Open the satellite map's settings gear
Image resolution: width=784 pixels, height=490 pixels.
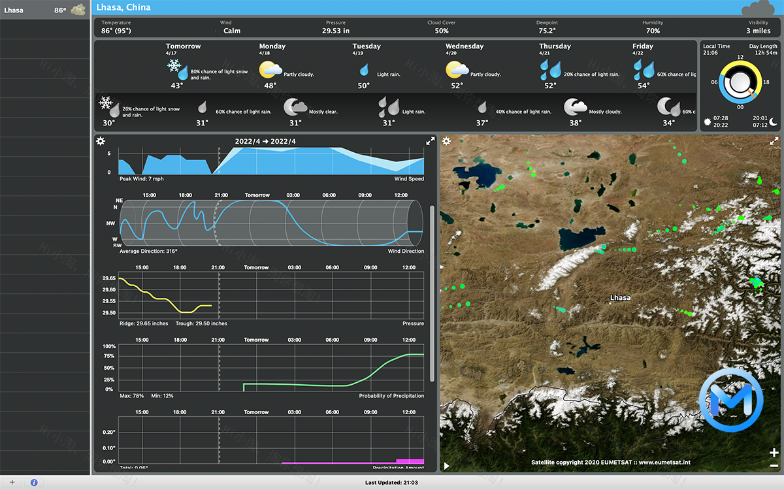[x=446, y=140]
